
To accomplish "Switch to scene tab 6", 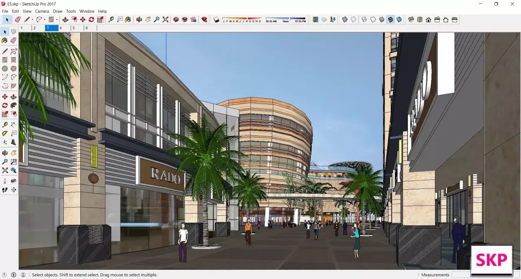I will pyautogui.click(x=90, y=28).
